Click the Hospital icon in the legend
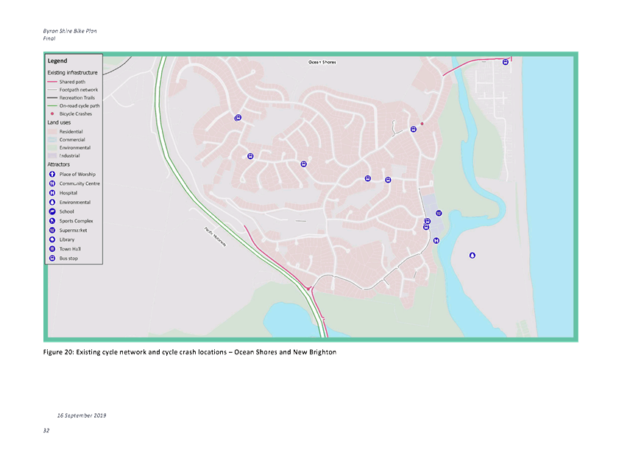The height and width of the screenshot is (456, 644). pyautogui.click(x=52, y=193)
